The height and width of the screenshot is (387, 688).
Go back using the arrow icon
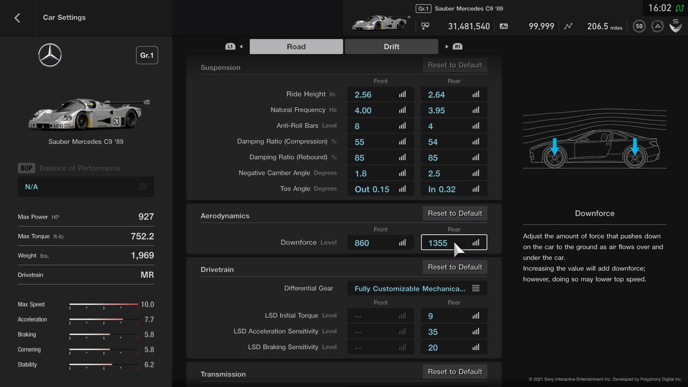pyautogui.click(x=17, y=18)
